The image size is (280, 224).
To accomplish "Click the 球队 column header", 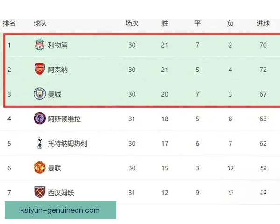I will point(40,23).
